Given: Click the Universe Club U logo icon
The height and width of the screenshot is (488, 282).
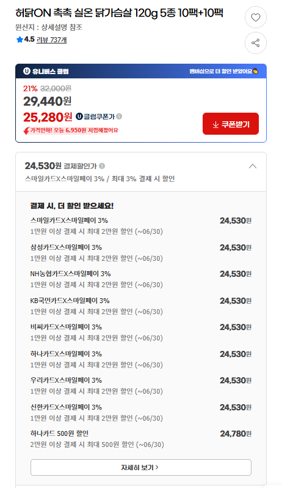Looking at the screenshot, I should pos(27,71).
